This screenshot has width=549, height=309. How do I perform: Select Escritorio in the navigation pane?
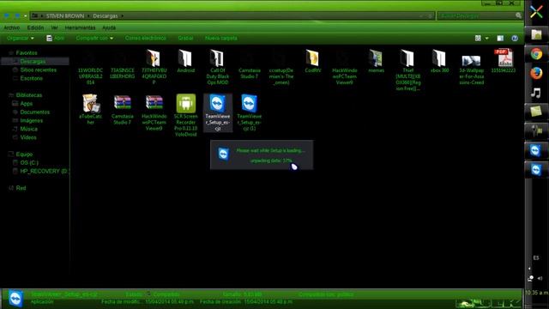[32, 78]
